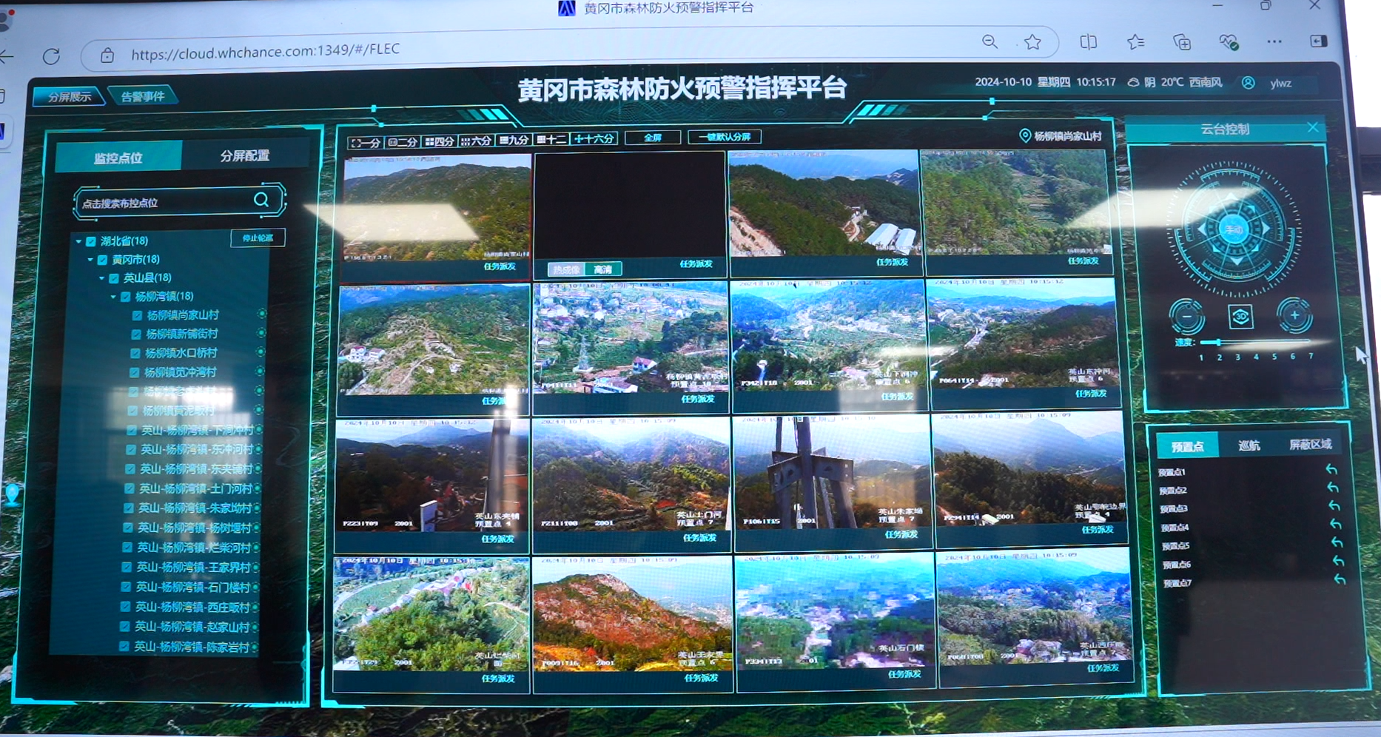Select the 巡航 tab
Viewport: 1381px width, 737px height.
click(x=1249, y=445)
